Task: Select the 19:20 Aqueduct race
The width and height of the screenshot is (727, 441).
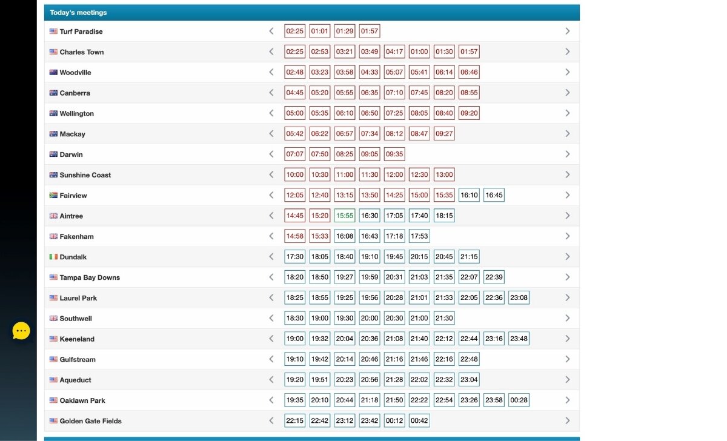Action: [x=295, y=380]
